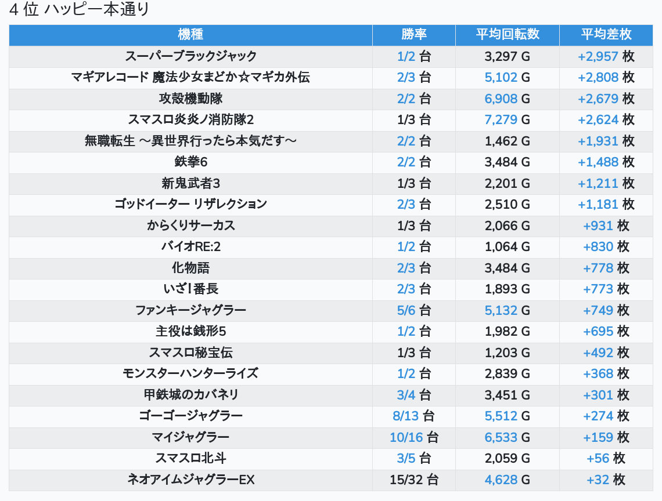Open the マギアレコード 魔法少女まどか☆マギカ外伝 row title
The width and height of the screenshot is (662, 501).
[190, 77]
